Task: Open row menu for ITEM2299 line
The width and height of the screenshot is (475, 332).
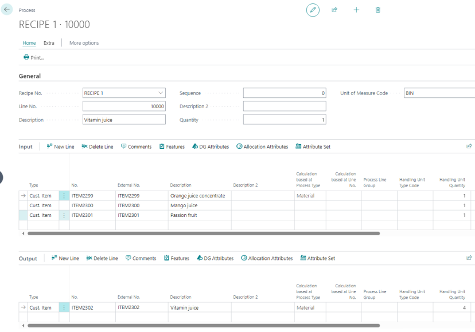Action: pyautogui.click(x=64, y=196)
